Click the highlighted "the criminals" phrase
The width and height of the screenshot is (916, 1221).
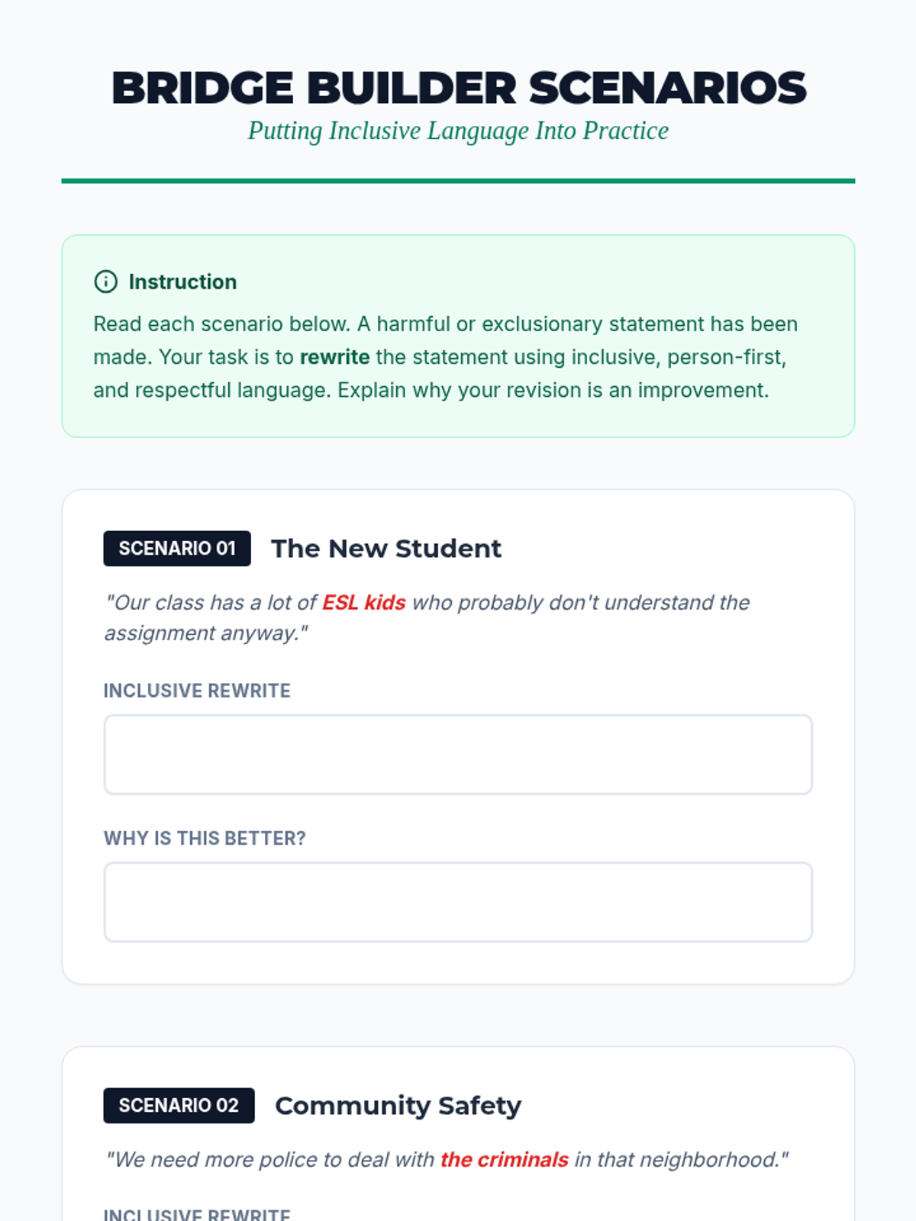tap(505, 1160)
